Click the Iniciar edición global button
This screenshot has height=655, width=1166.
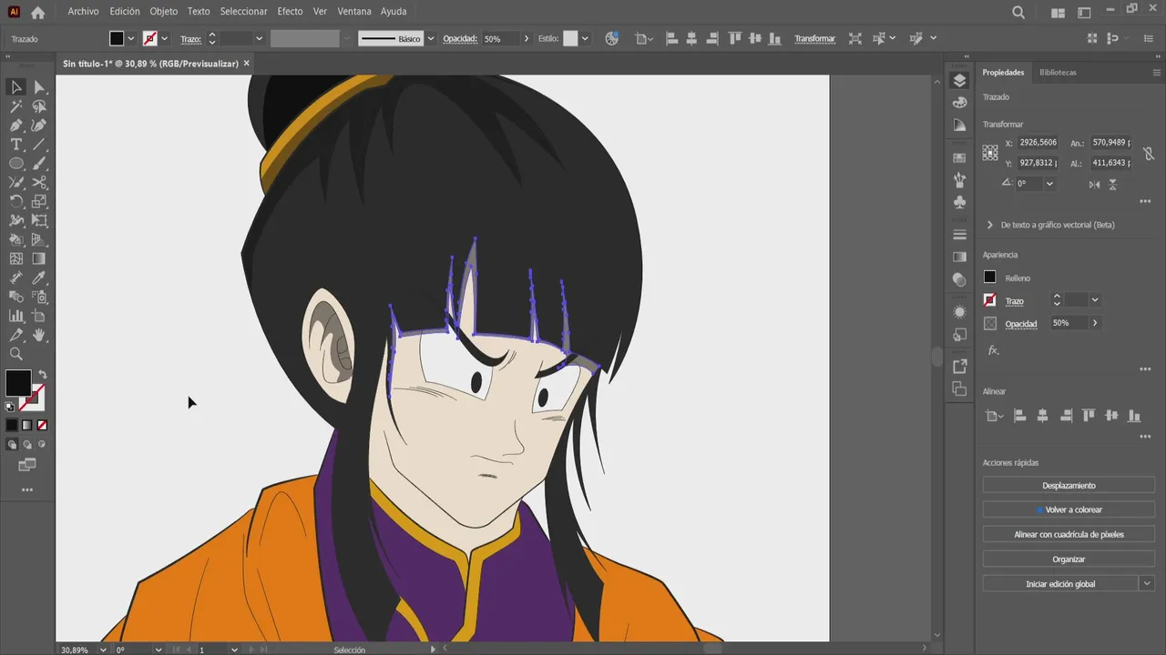coord(1060,584)
